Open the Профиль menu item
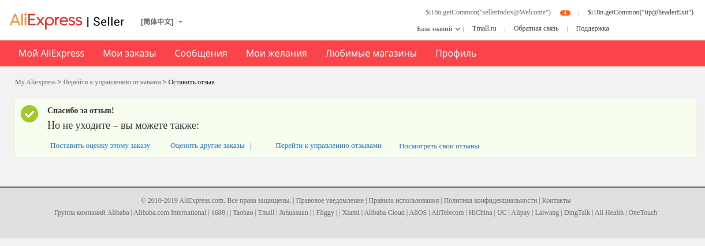The height and width of the screenshot is (246, 705). point(456,53)
